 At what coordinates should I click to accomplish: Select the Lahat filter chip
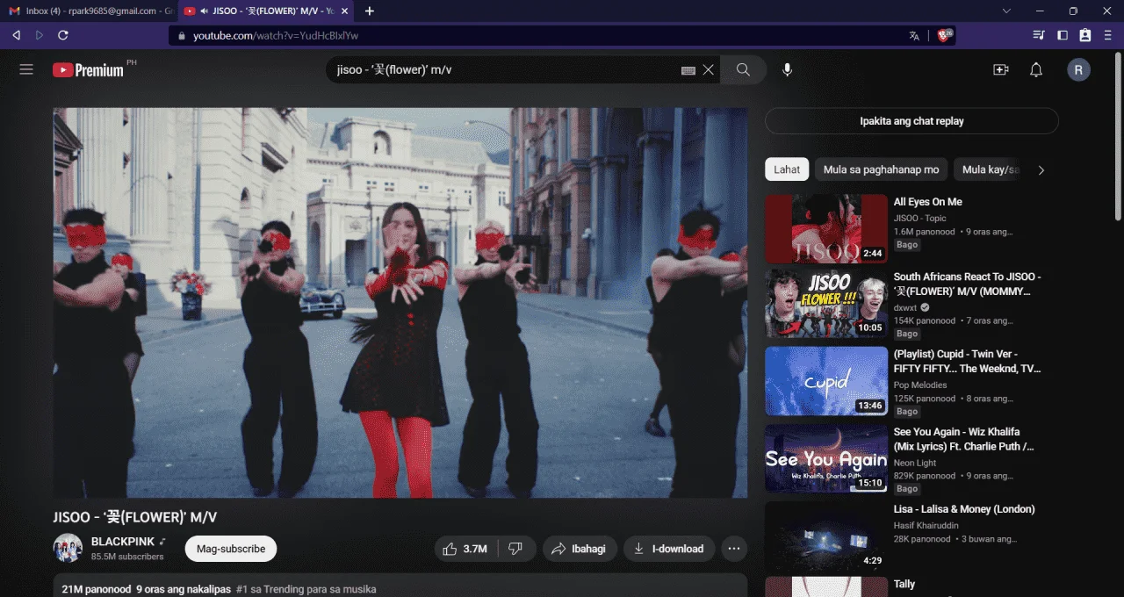coord(787,169)
